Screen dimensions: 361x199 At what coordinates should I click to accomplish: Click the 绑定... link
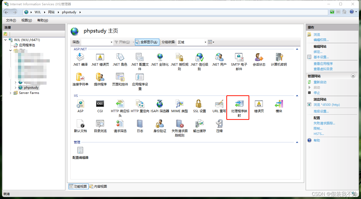tap(318, 52)
